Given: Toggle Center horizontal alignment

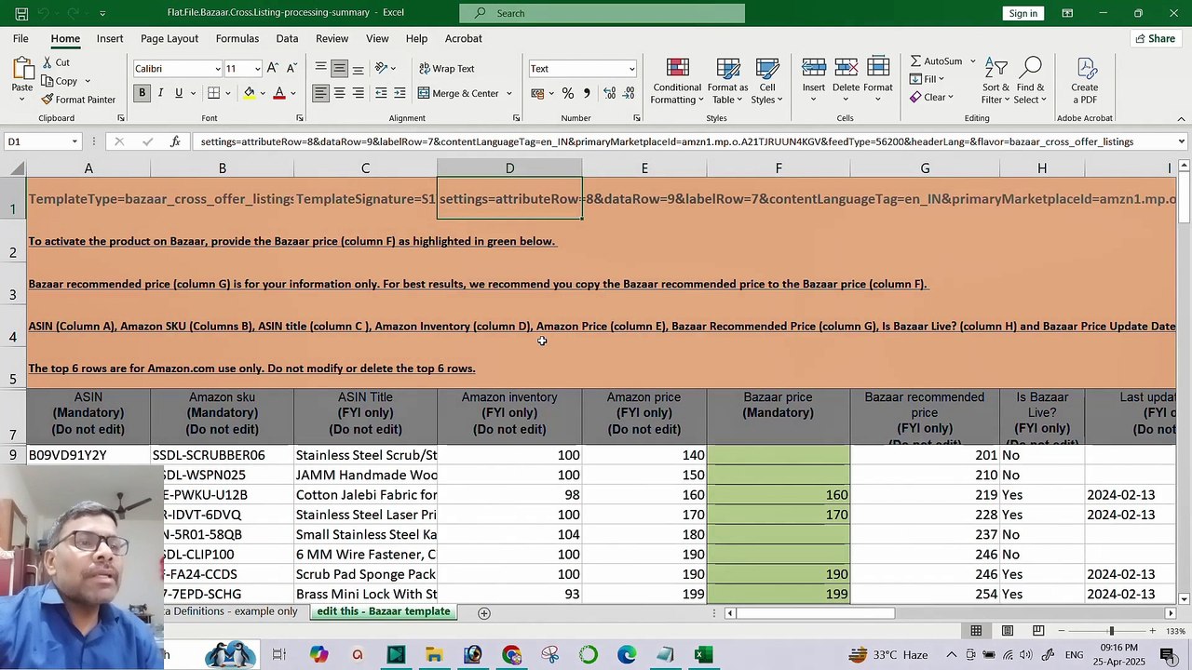Looking at the screenshot, I should [x=339, y=93].
